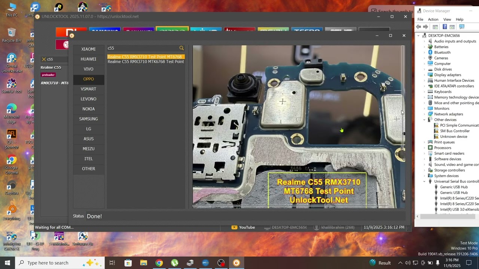Select the XIAOMI brand tab
Image resolution: width=479 pixels, height=269 pixels.
click(x=89, y=49)
